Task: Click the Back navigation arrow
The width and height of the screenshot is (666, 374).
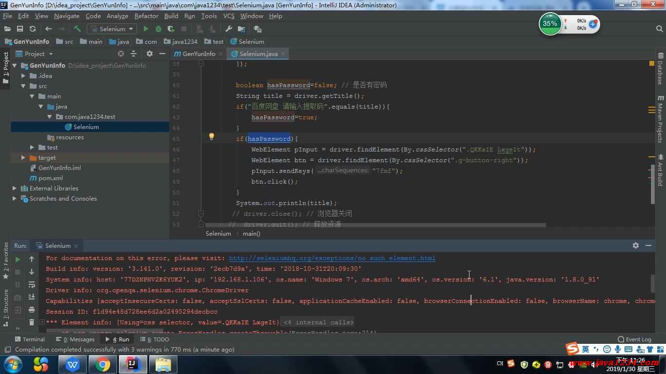Action: (48, 29)
